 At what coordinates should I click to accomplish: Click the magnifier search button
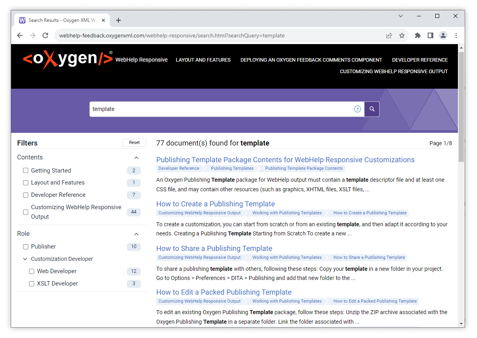372,109
